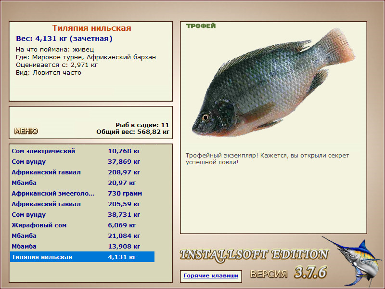385x289 pixels.
Task: Open the Горячие клавиши link
Action: click(211, 276)
